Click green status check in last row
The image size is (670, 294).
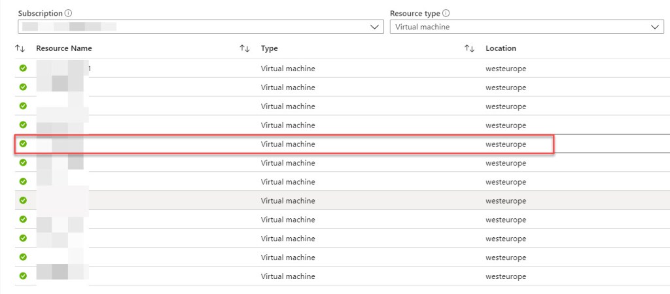tap(23, 276)
